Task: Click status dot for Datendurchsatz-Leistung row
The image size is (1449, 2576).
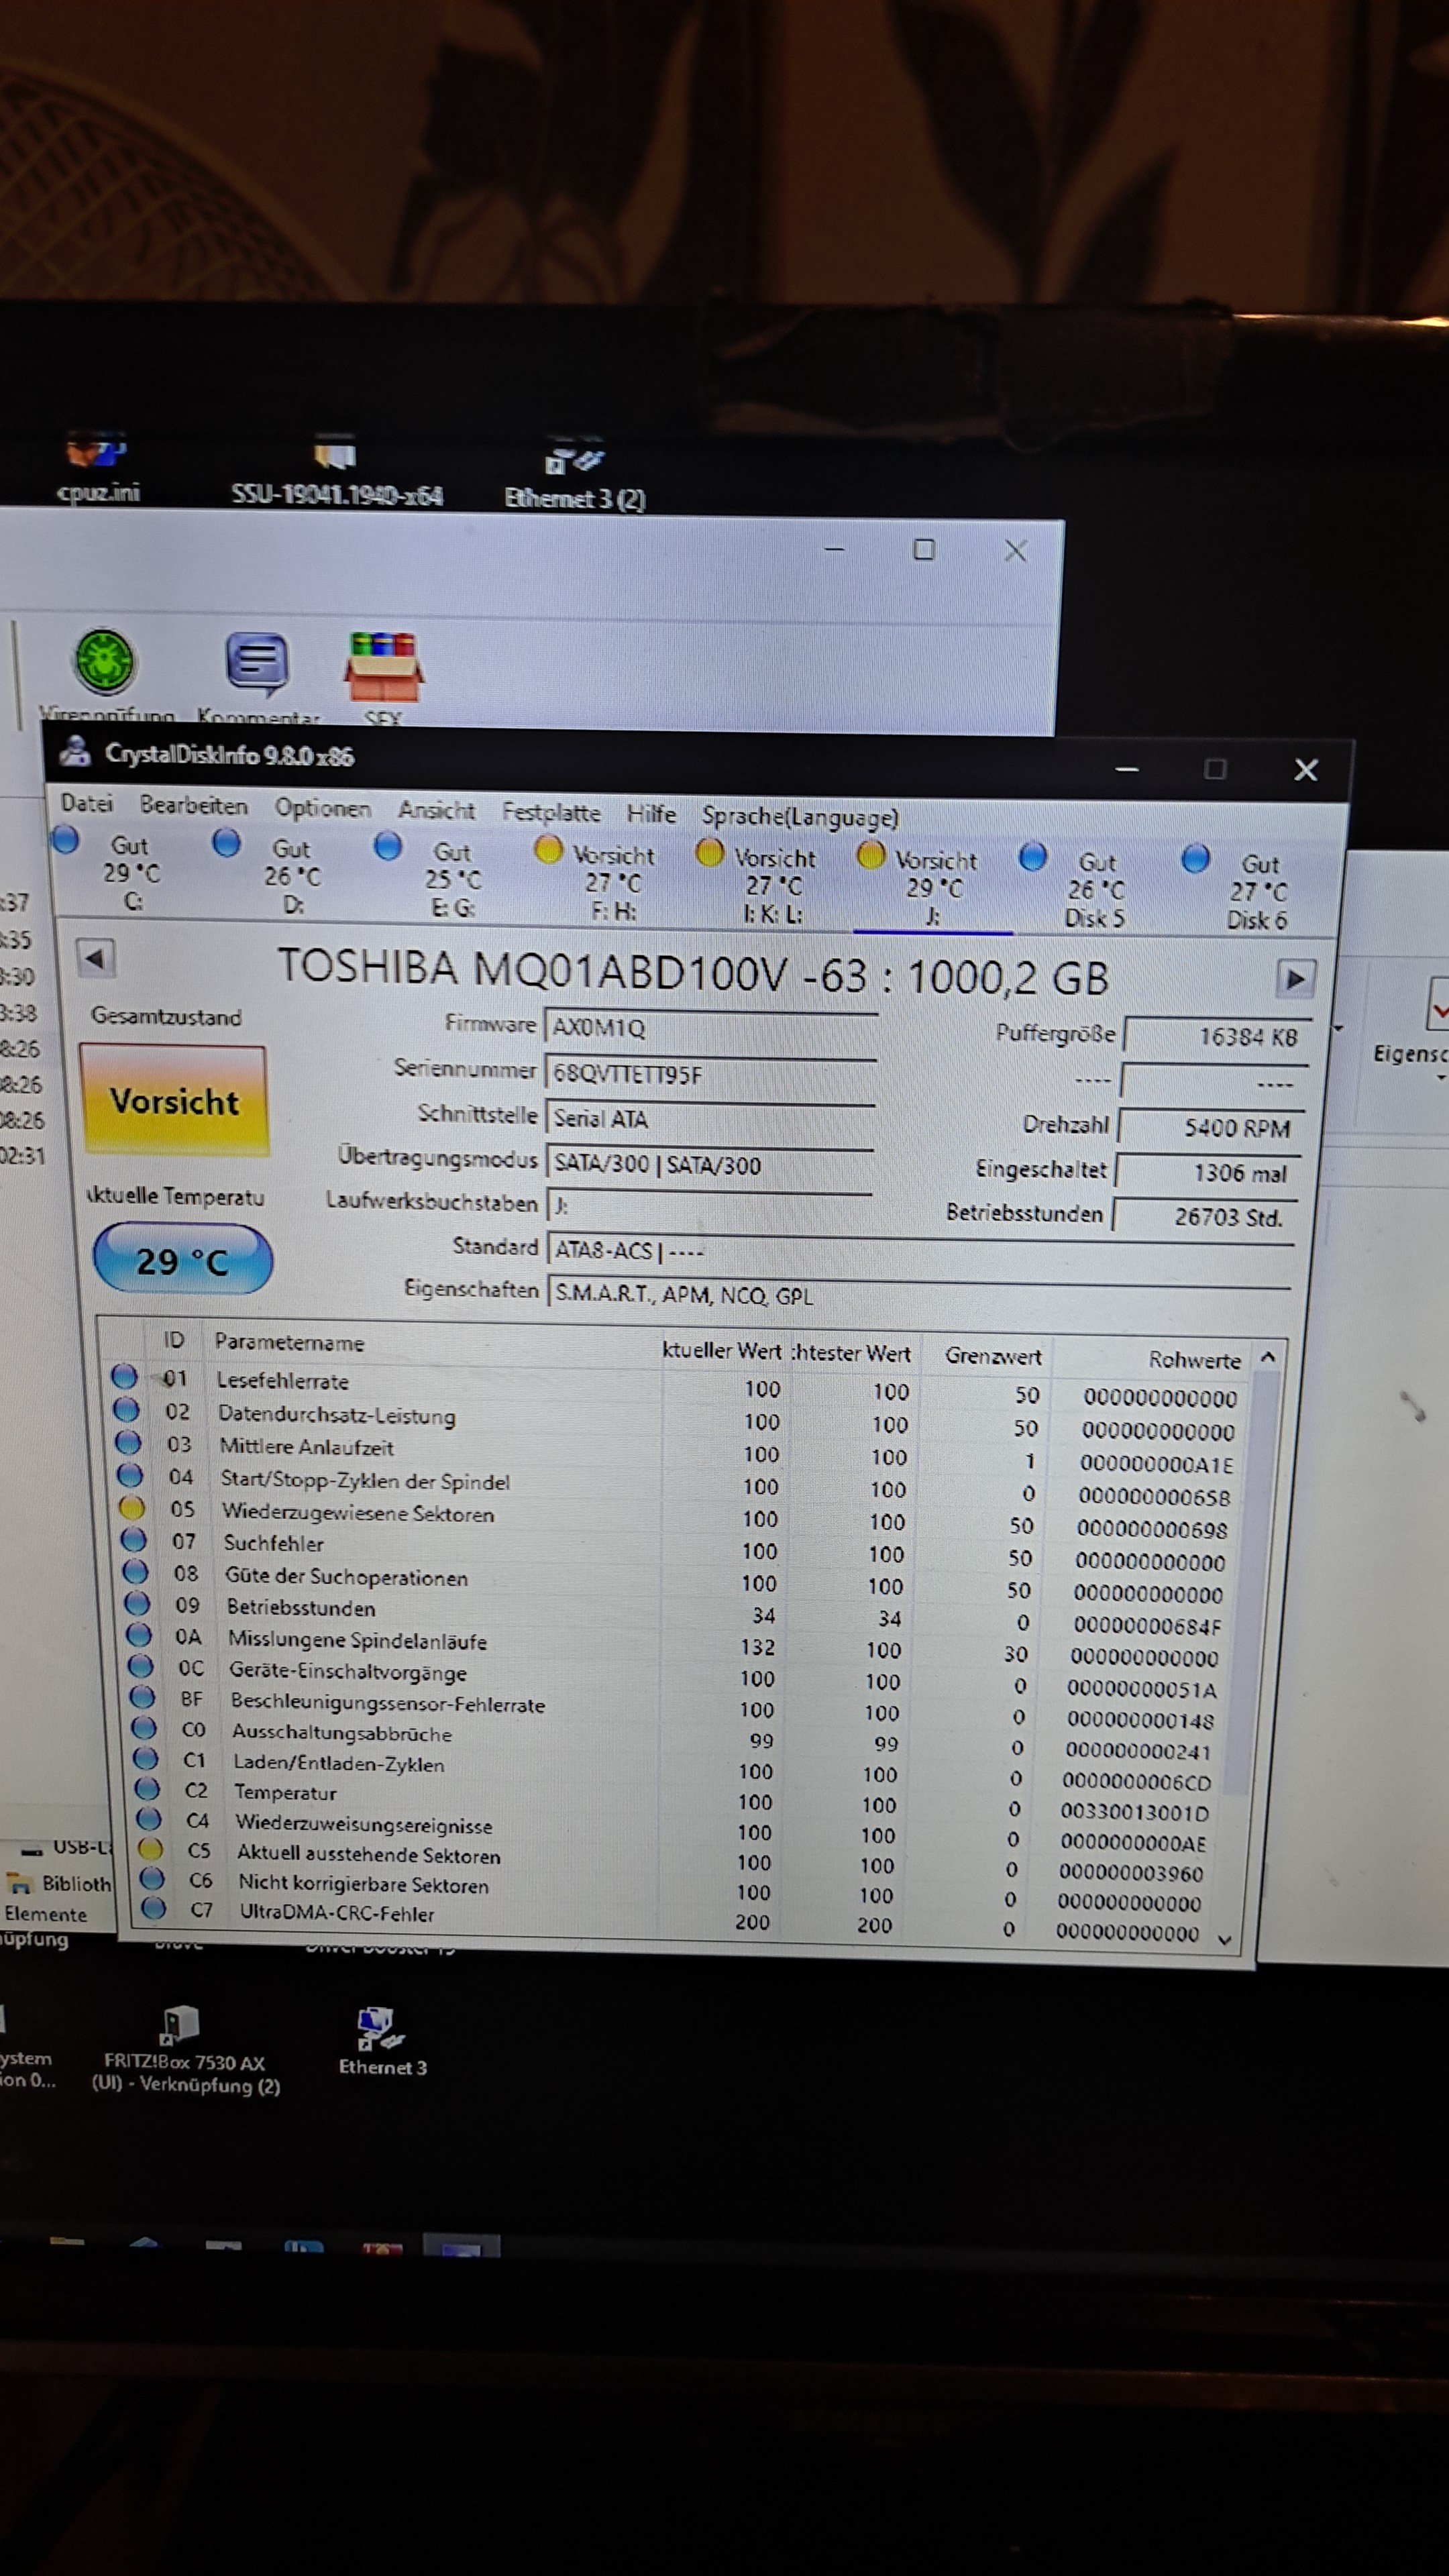Action: coord(126,1409)
